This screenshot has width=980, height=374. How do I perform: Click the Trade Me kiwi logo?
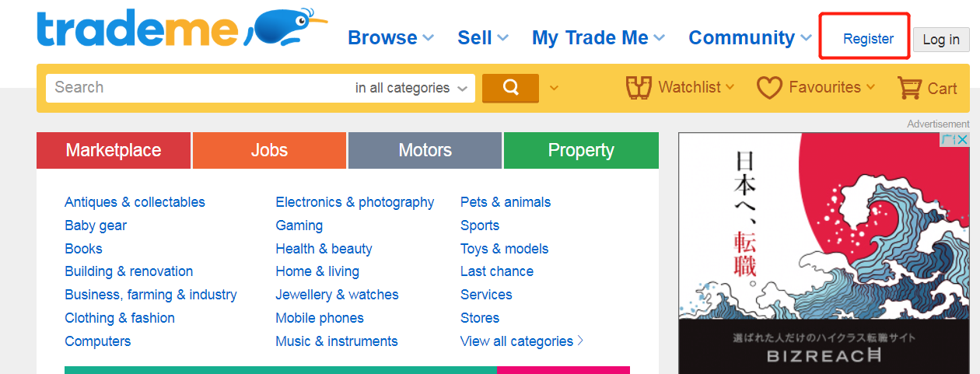point(283,28)
